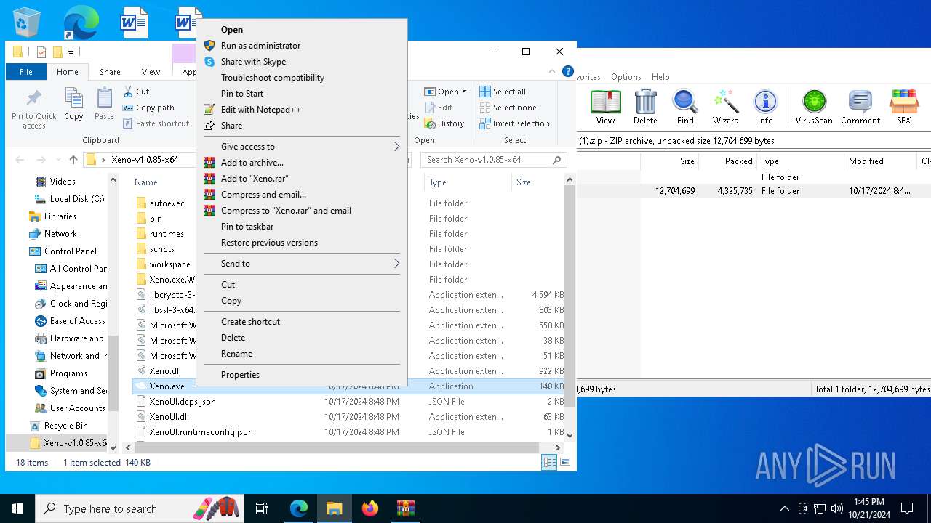Select Local Disk (C:) in navigation pane

point(70,199)
